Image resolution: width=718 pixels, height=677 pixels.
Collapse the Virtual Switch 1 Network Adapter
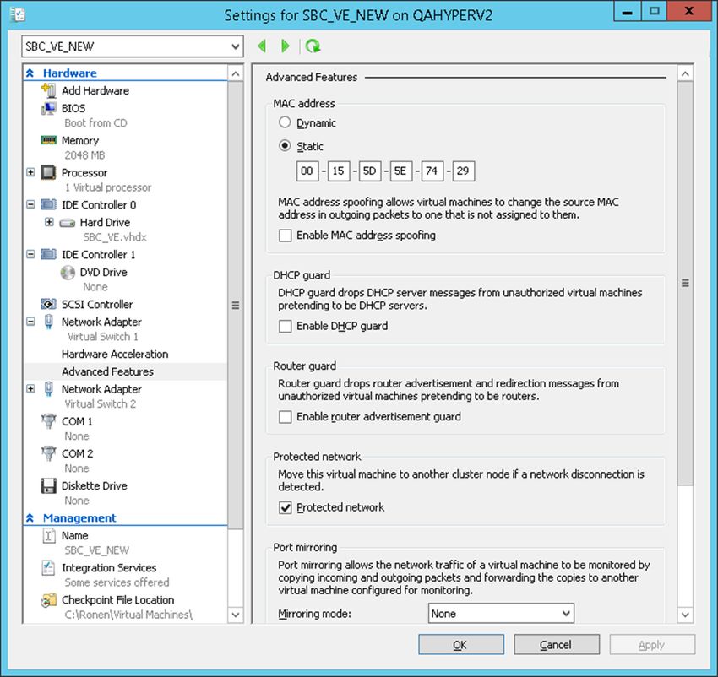pos(30,322)
